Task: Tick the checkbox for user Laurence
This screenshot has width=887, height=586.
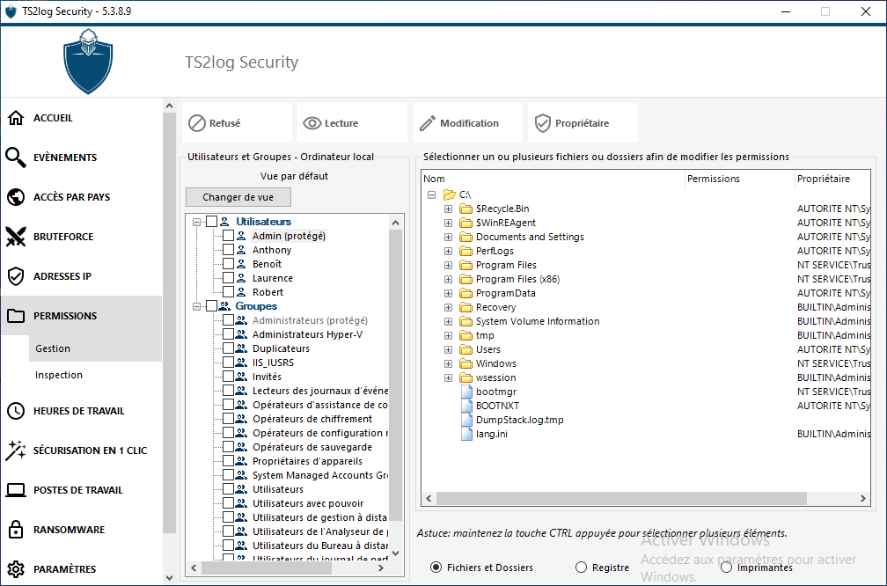Action: [x=228, y=278]
